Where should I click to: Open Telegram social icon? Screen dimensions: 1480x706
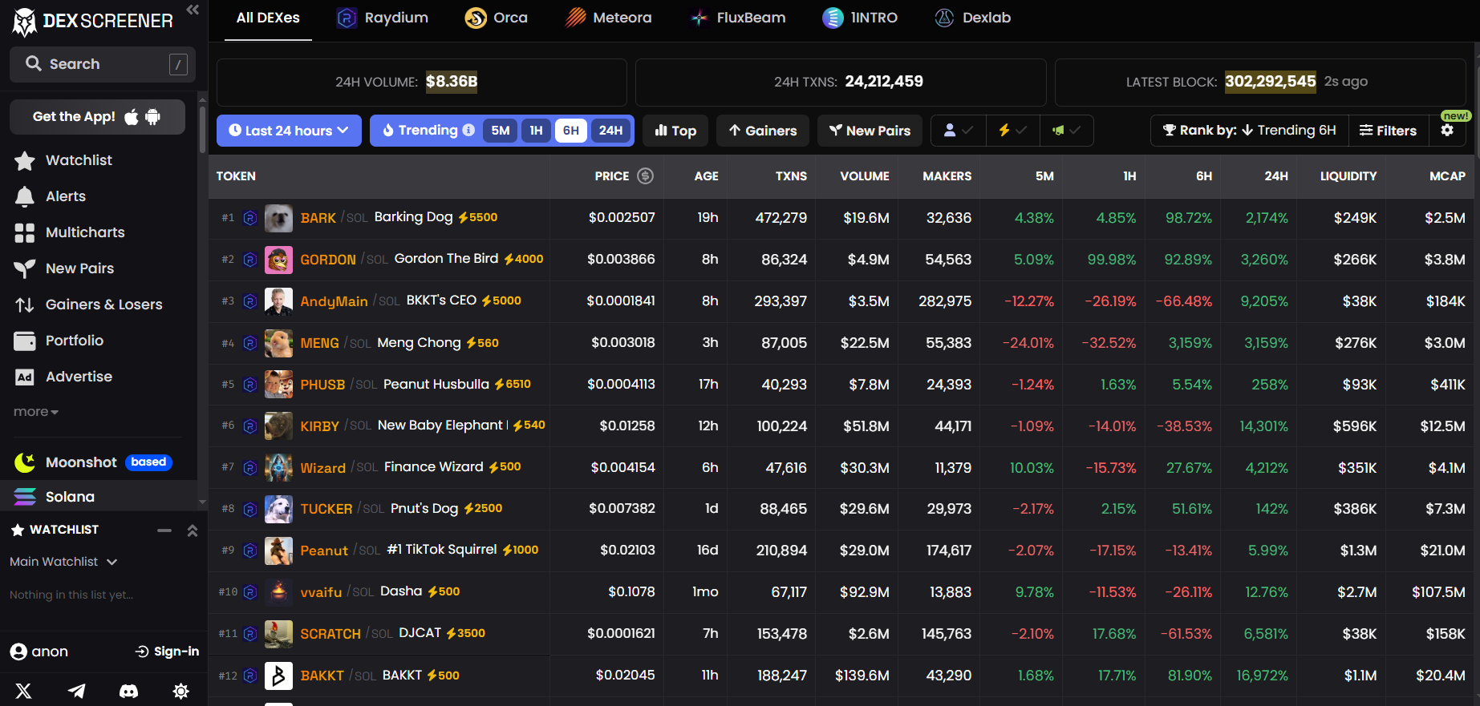coord(77,691)
